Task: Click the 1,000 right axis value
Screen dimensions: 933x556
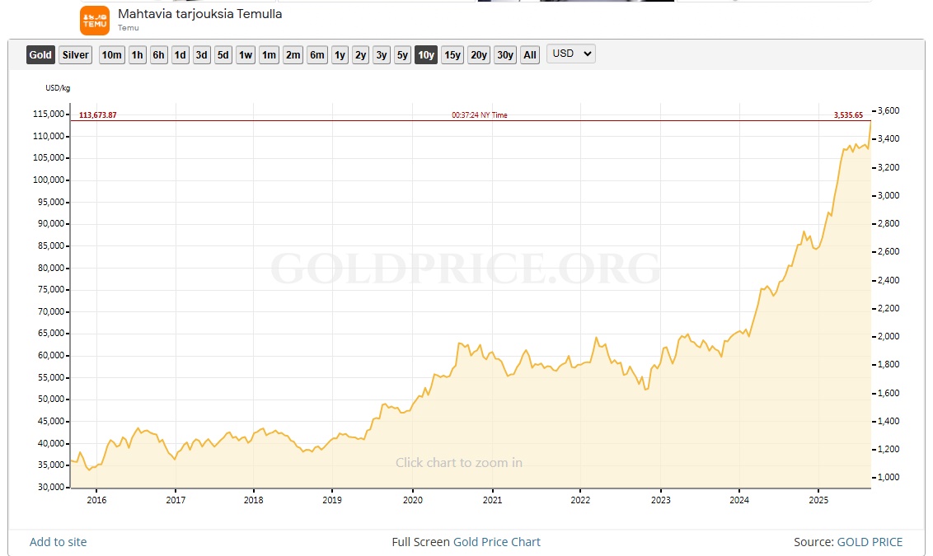Action: (889, 477)
